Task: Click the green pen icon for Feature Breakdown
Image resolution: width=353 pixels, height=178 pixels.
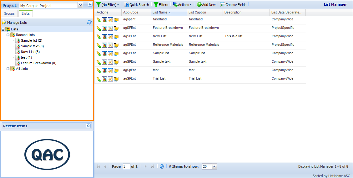Action: (x=98, y=28)
